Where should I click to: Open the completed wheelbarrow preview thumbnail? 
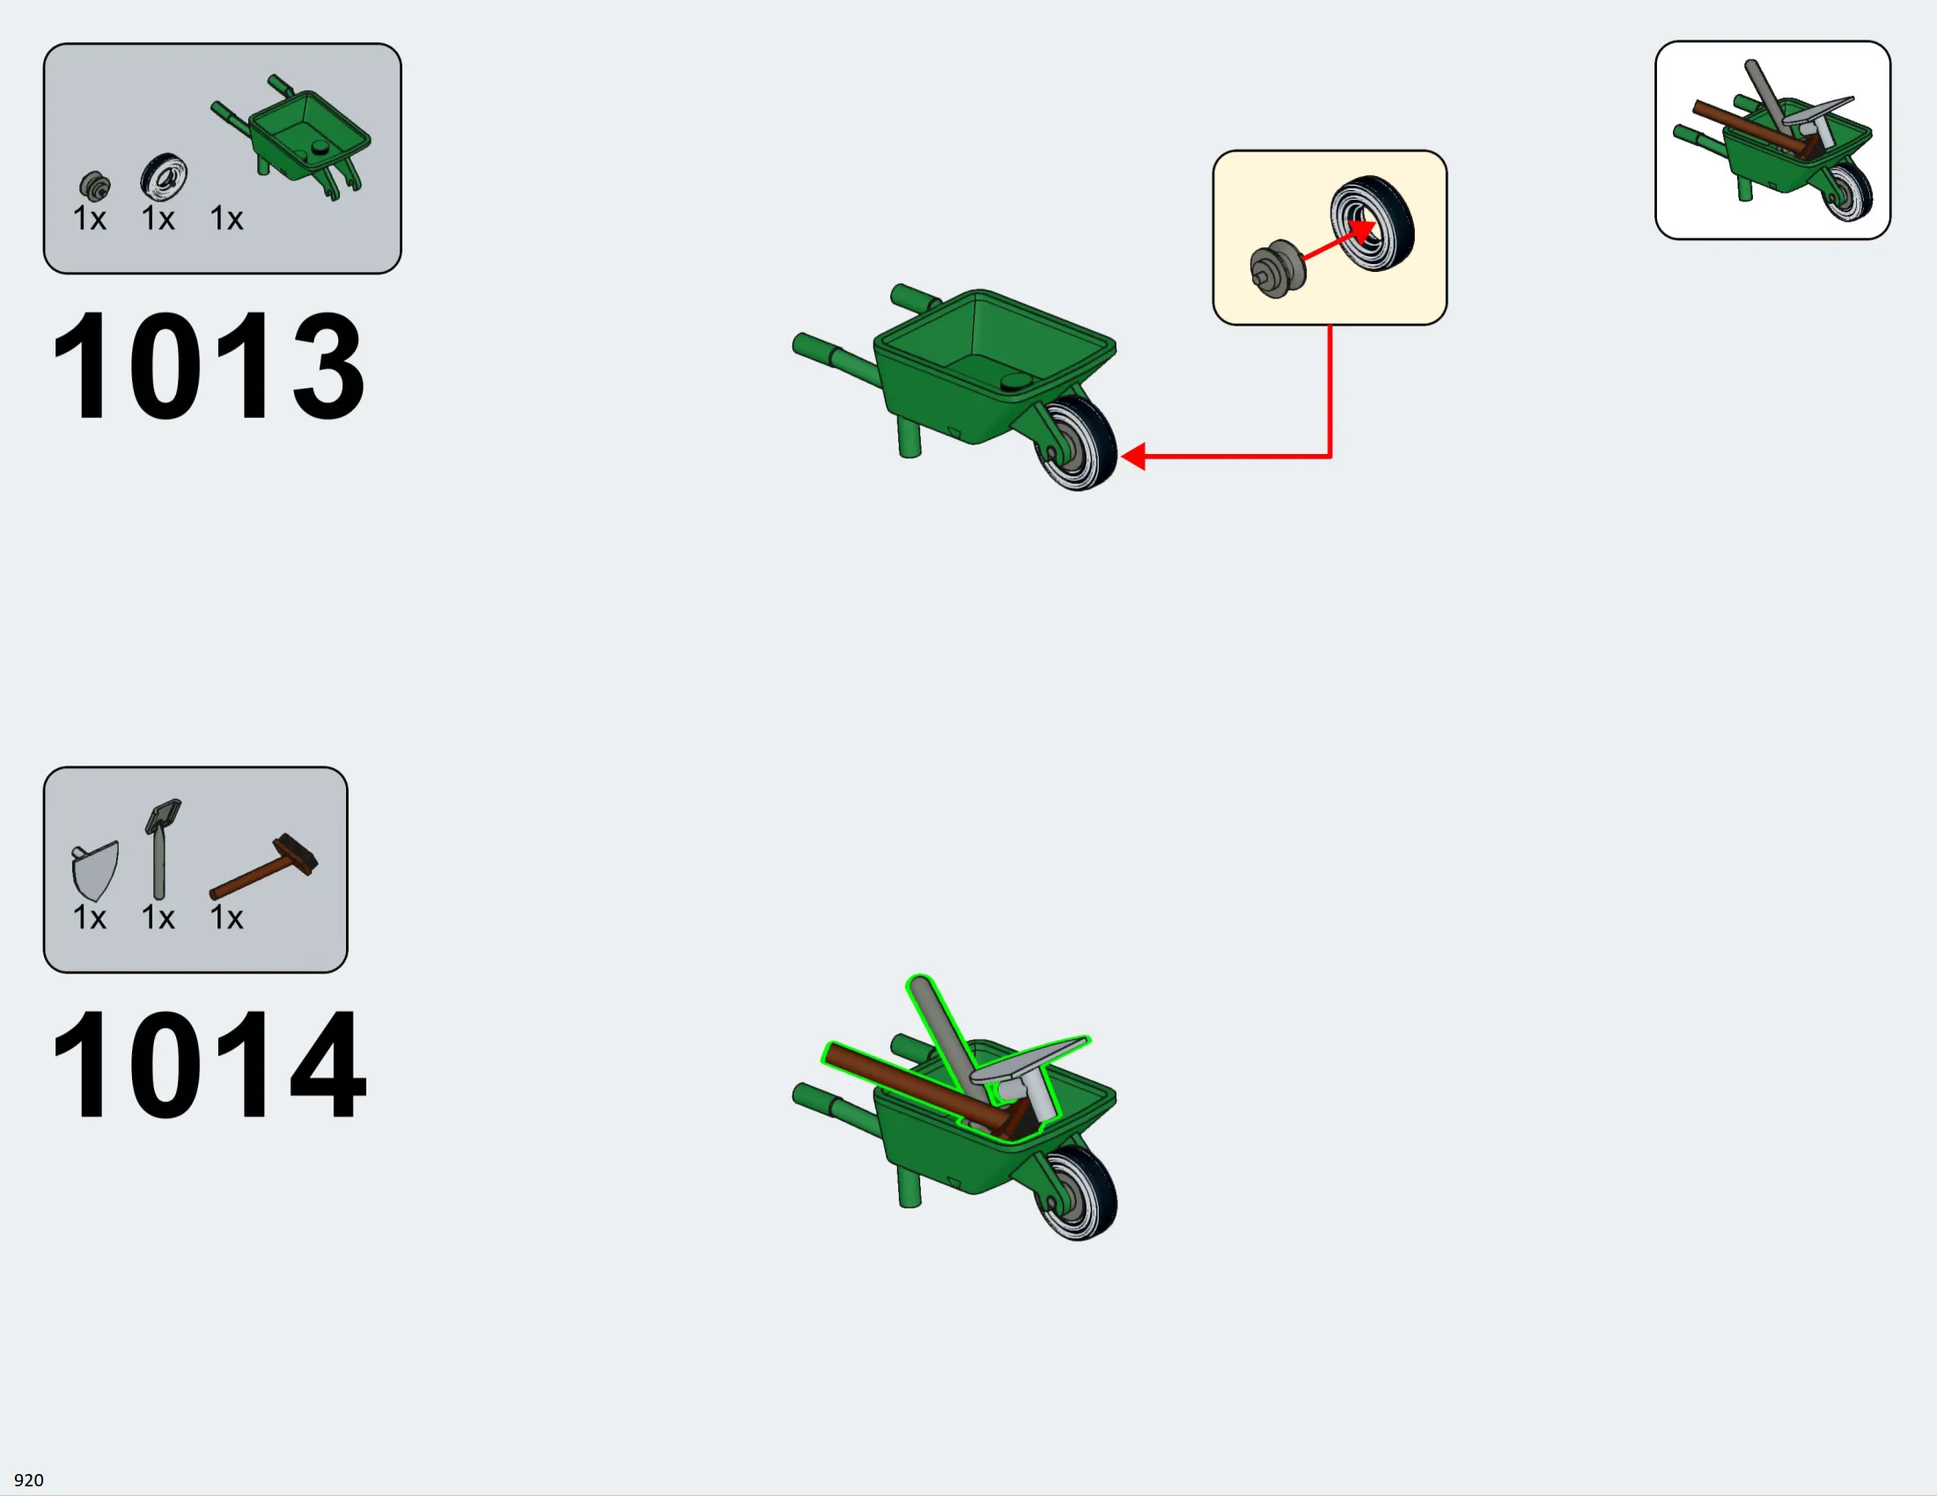click(x=1772, y=140)
